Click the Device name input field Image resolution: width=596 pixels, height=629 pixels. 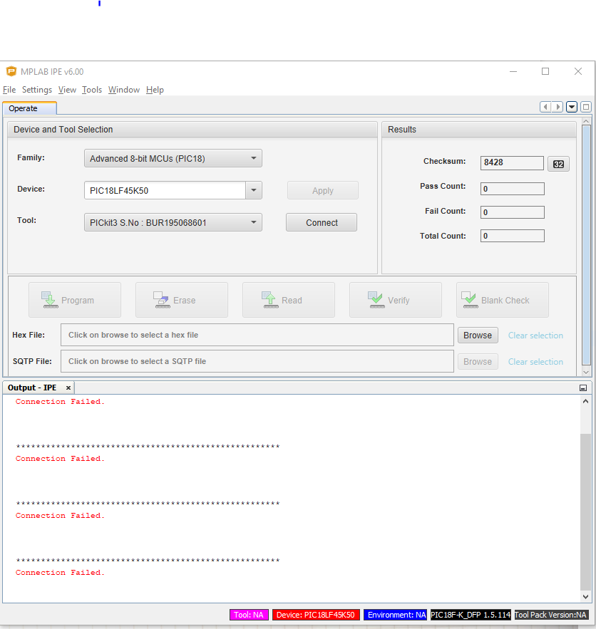coord(165,190)
